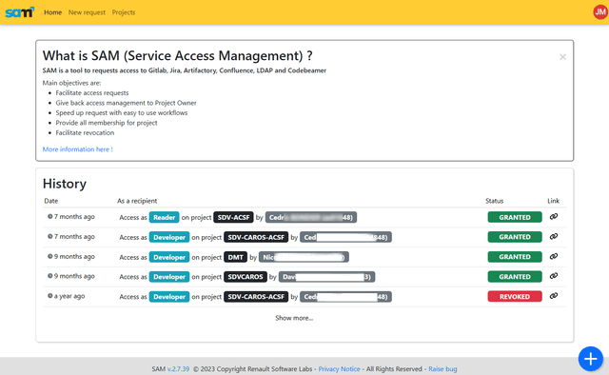Viewport: 609px width, 375px height.
Task: Open the Projects menu item
Action: 124,12
